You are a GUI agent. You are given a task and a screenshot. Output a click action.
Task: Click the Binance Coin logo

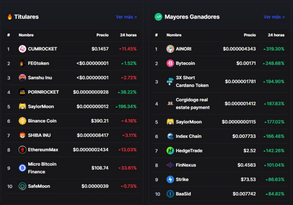(x=22, y=121)
